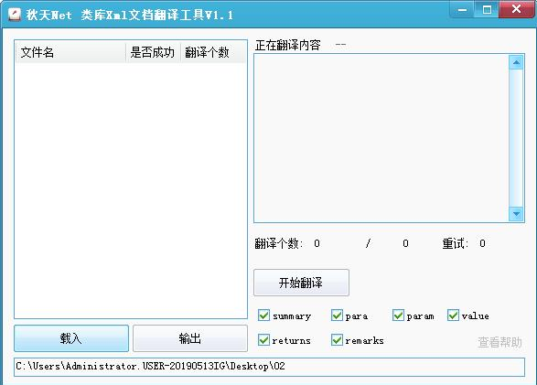Click the empty file list area
Image resolution: width=537 pixels, height=385 pixels.
131,190
